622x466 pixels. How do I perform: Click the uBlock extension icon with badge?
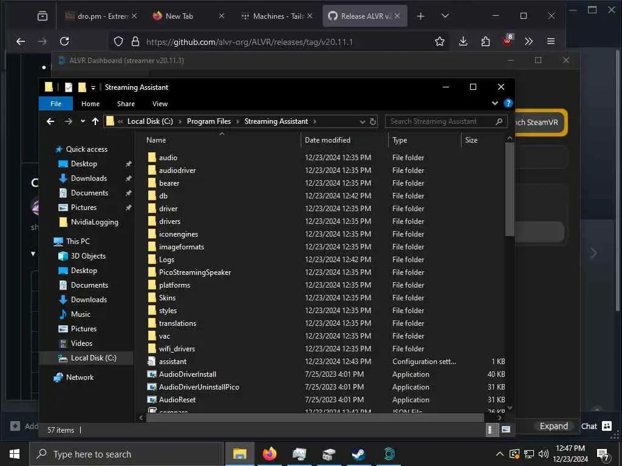point(507,41)
